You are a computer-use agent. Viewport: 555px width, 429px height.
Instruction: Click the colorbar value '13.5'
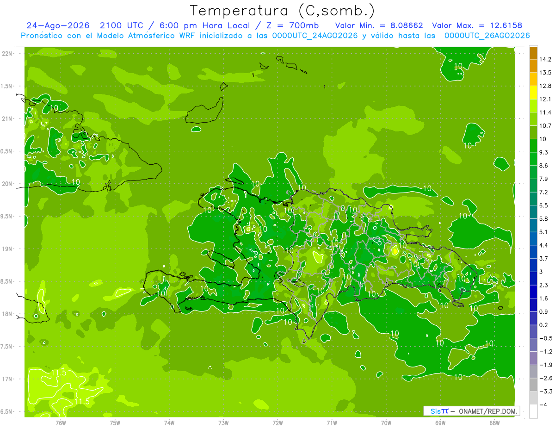546,73
